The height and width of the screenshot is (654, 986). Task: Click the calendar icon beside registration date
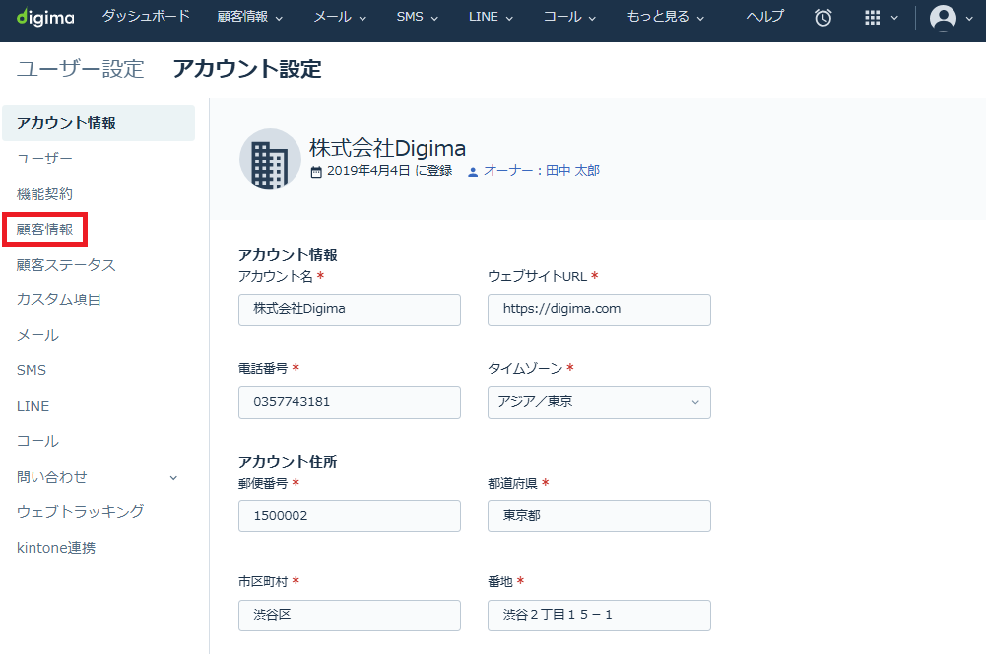(316, 172)
